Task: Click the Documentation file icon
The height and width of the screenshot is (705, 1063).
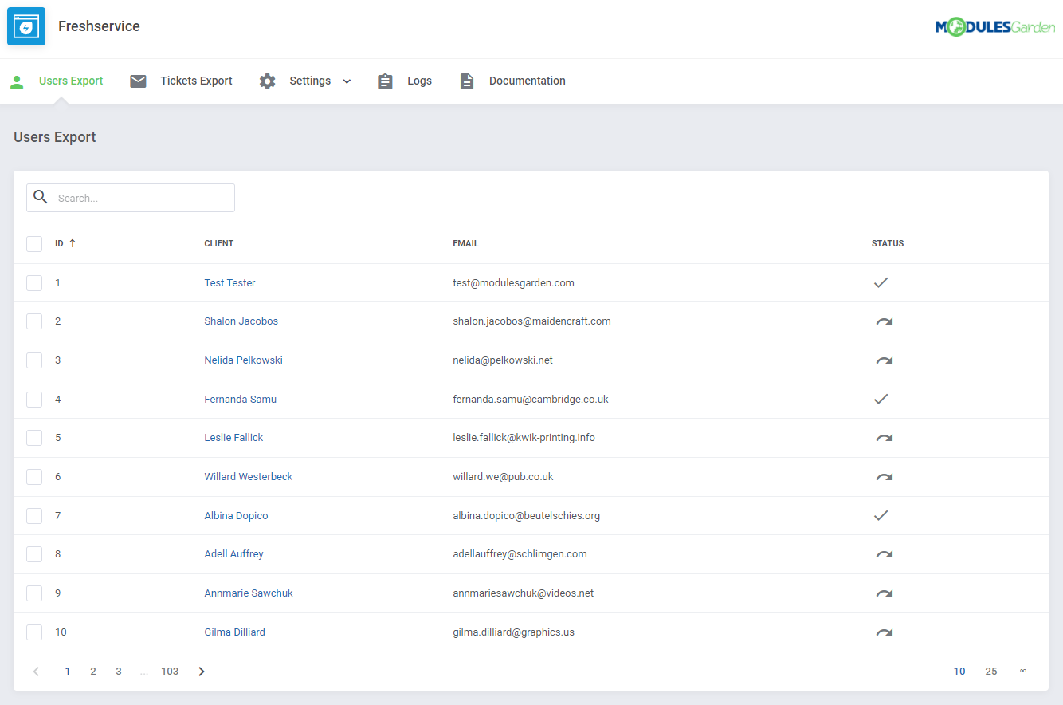Action: click(x=467, y=81)
